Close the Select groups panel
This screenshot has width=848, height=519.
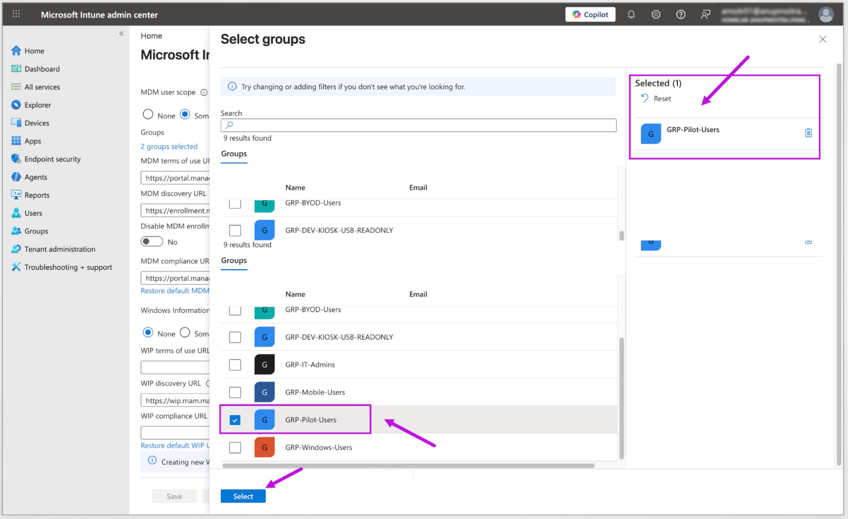pyautogui.click(x=823, y=39)
